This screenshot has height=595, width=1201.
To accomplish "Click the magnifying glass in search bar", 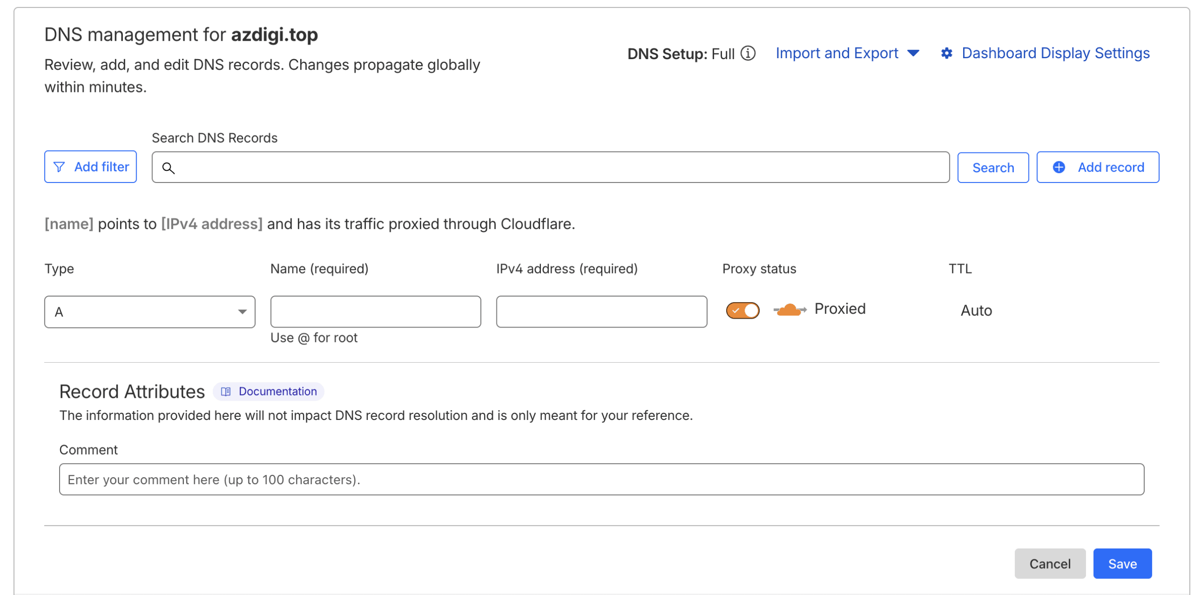I will (169, 167).
